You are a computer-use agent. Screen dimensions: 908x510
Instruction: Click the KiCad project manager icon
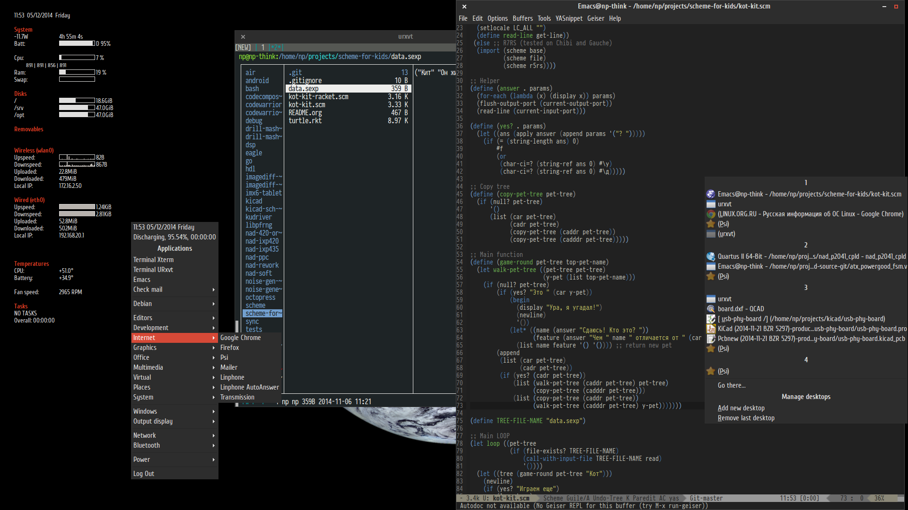pyautogui.click(x=710, y=329)
